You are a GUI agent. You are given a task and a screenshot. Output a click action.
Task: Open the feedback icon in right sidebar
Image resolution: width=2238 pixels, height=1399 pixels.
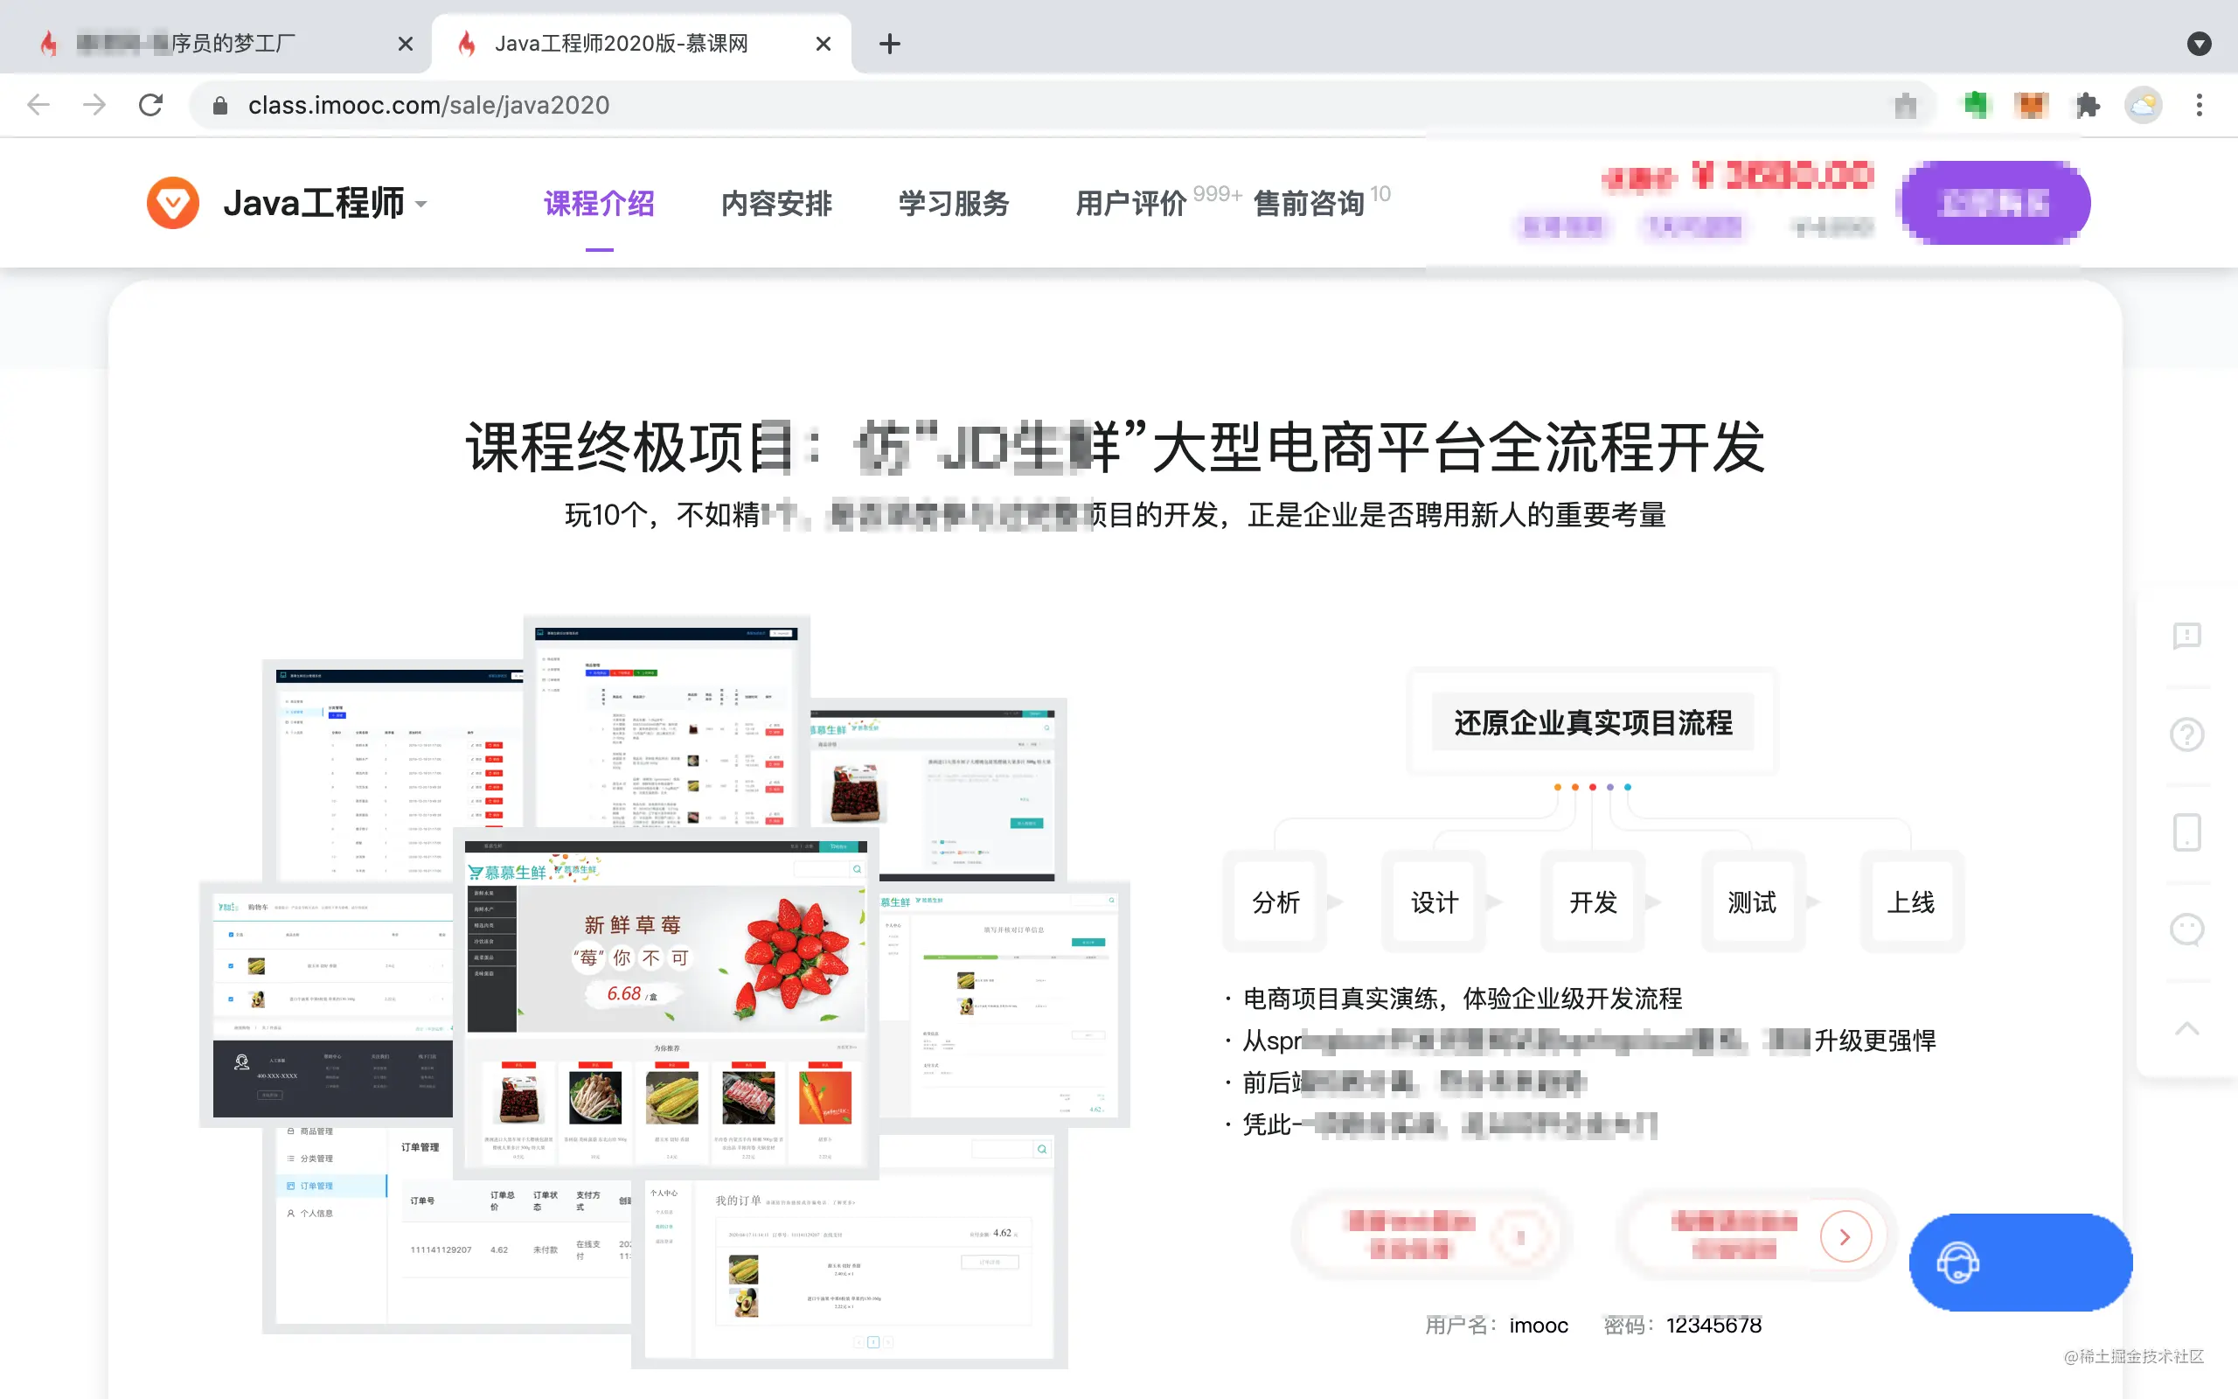(x=2186, y=636)
